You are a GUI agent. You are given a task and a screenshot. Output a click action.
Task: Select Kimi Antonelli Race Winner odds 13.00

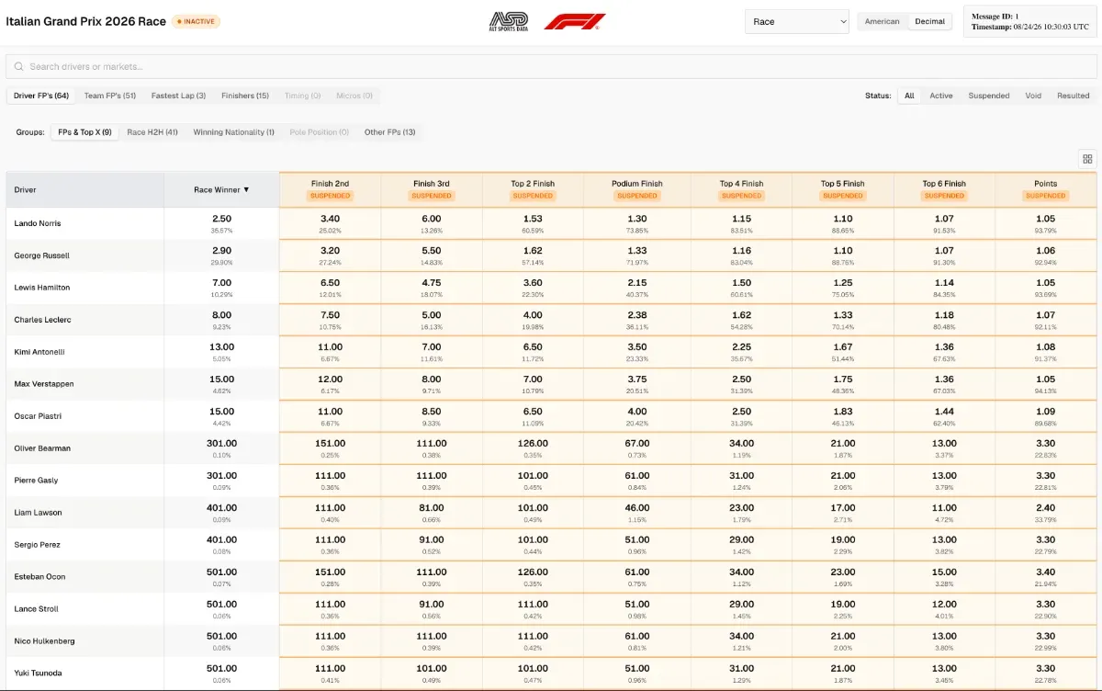(221, 352)
